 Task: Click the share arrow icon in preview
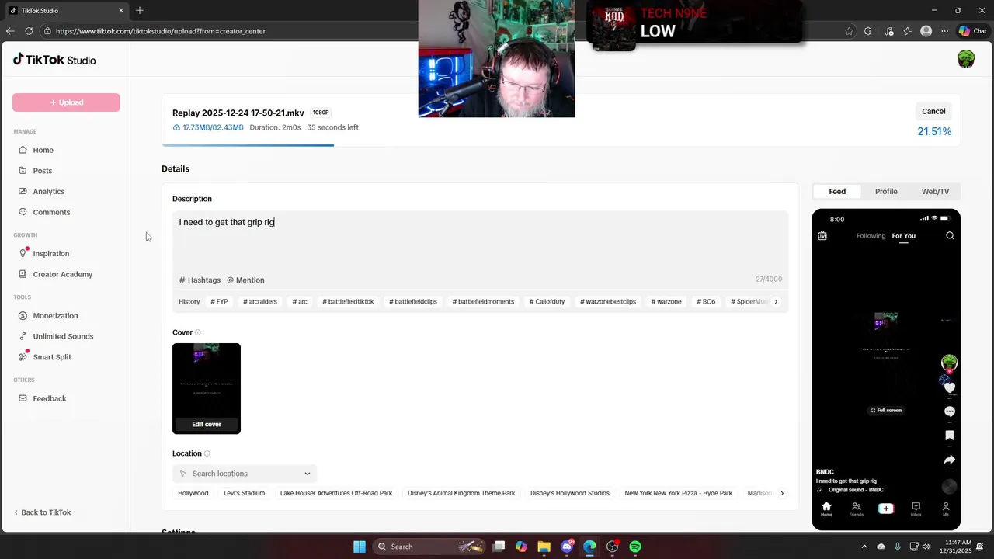pos(949,460)
